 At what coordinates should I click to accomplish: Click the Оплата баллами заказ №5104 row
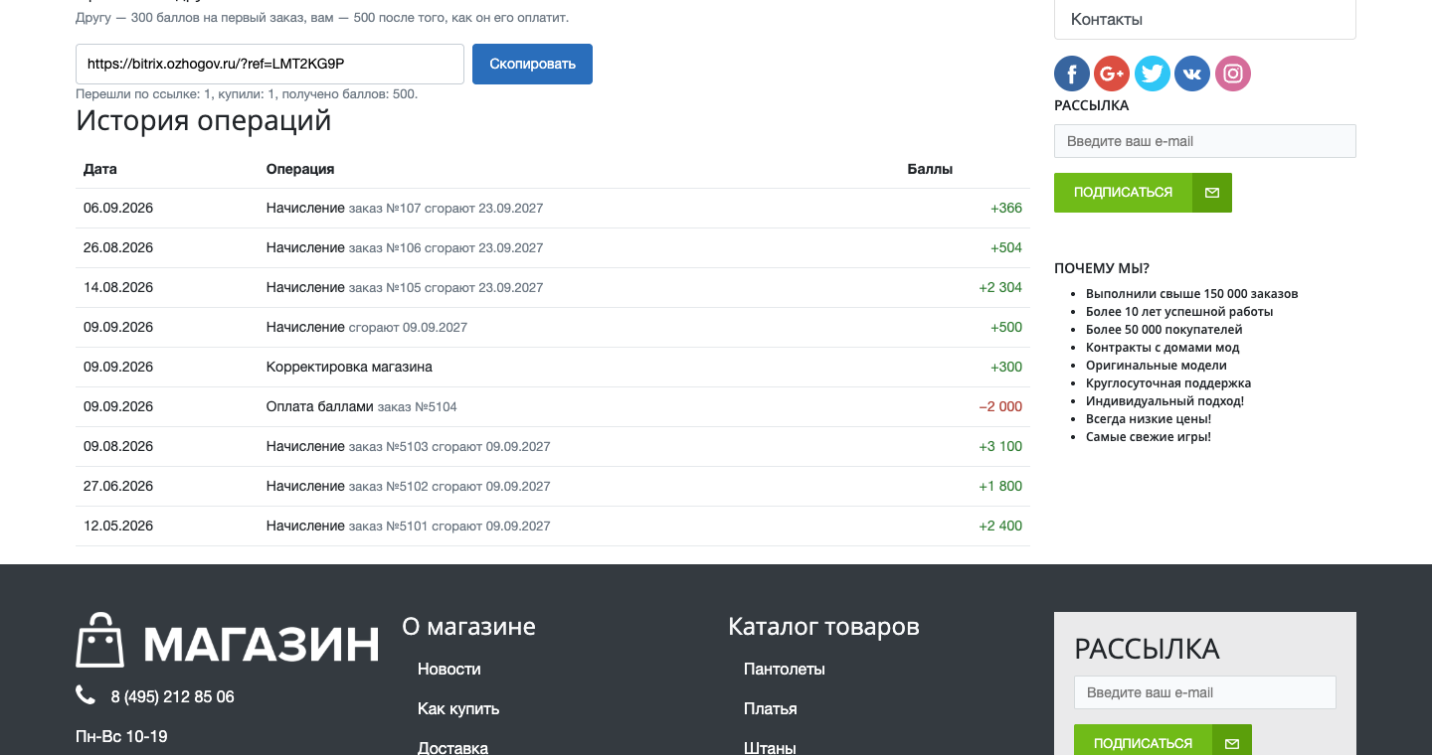(553, 406)
